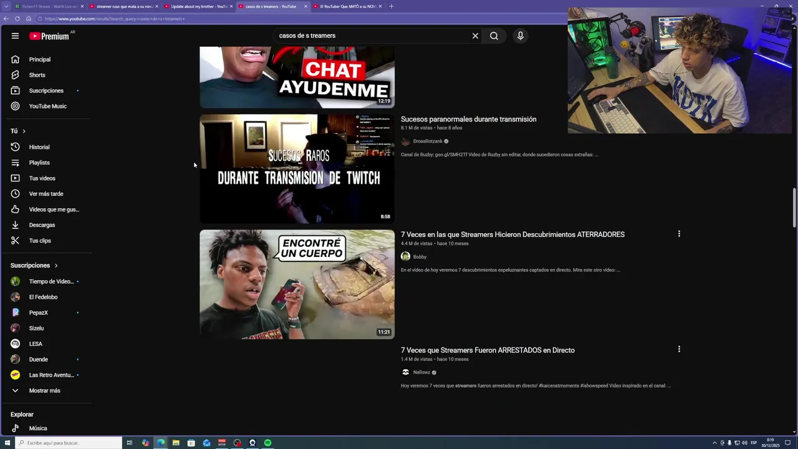
Task: Close the casos de s treamers tab
Action: point(305,6)
